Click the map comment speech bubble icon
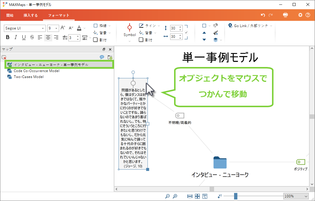 pos(102,57)
